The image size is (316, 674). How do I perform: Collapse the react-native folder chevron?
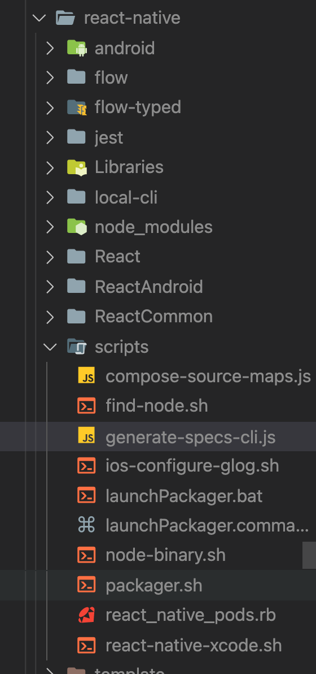point(39,18)
